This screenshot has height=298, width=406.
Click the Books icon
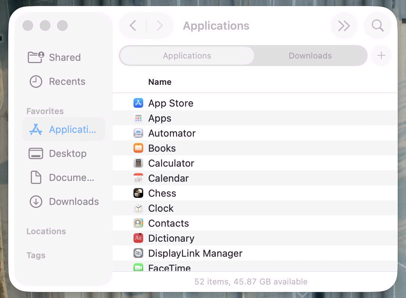[138, 148]
